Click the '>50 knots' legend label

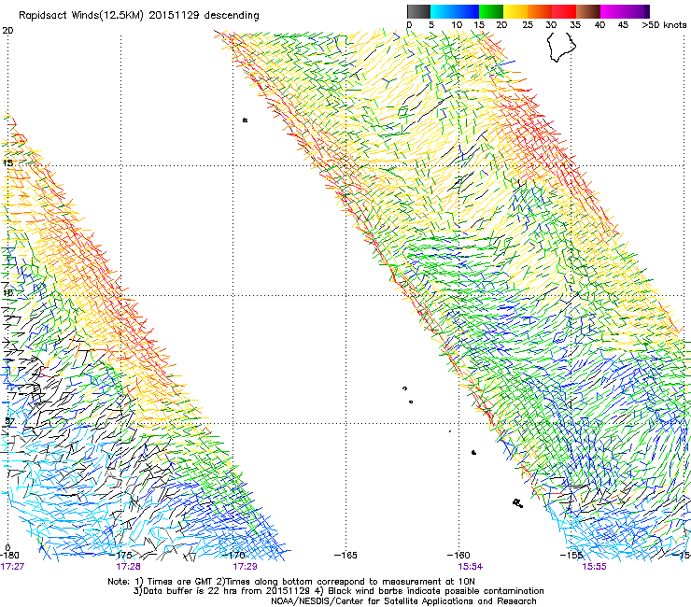[664, 25]
